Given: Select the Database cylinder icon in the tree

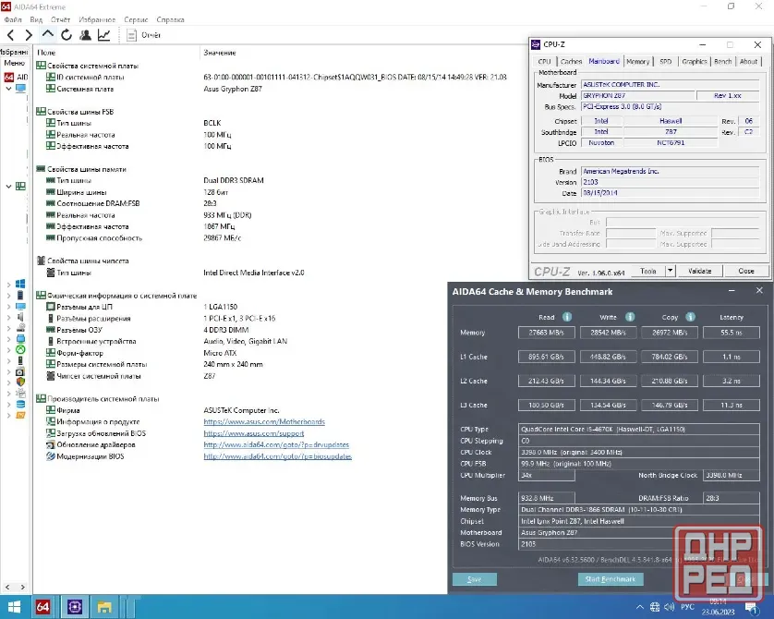Looking at the screenshot, I should (20, 404).
